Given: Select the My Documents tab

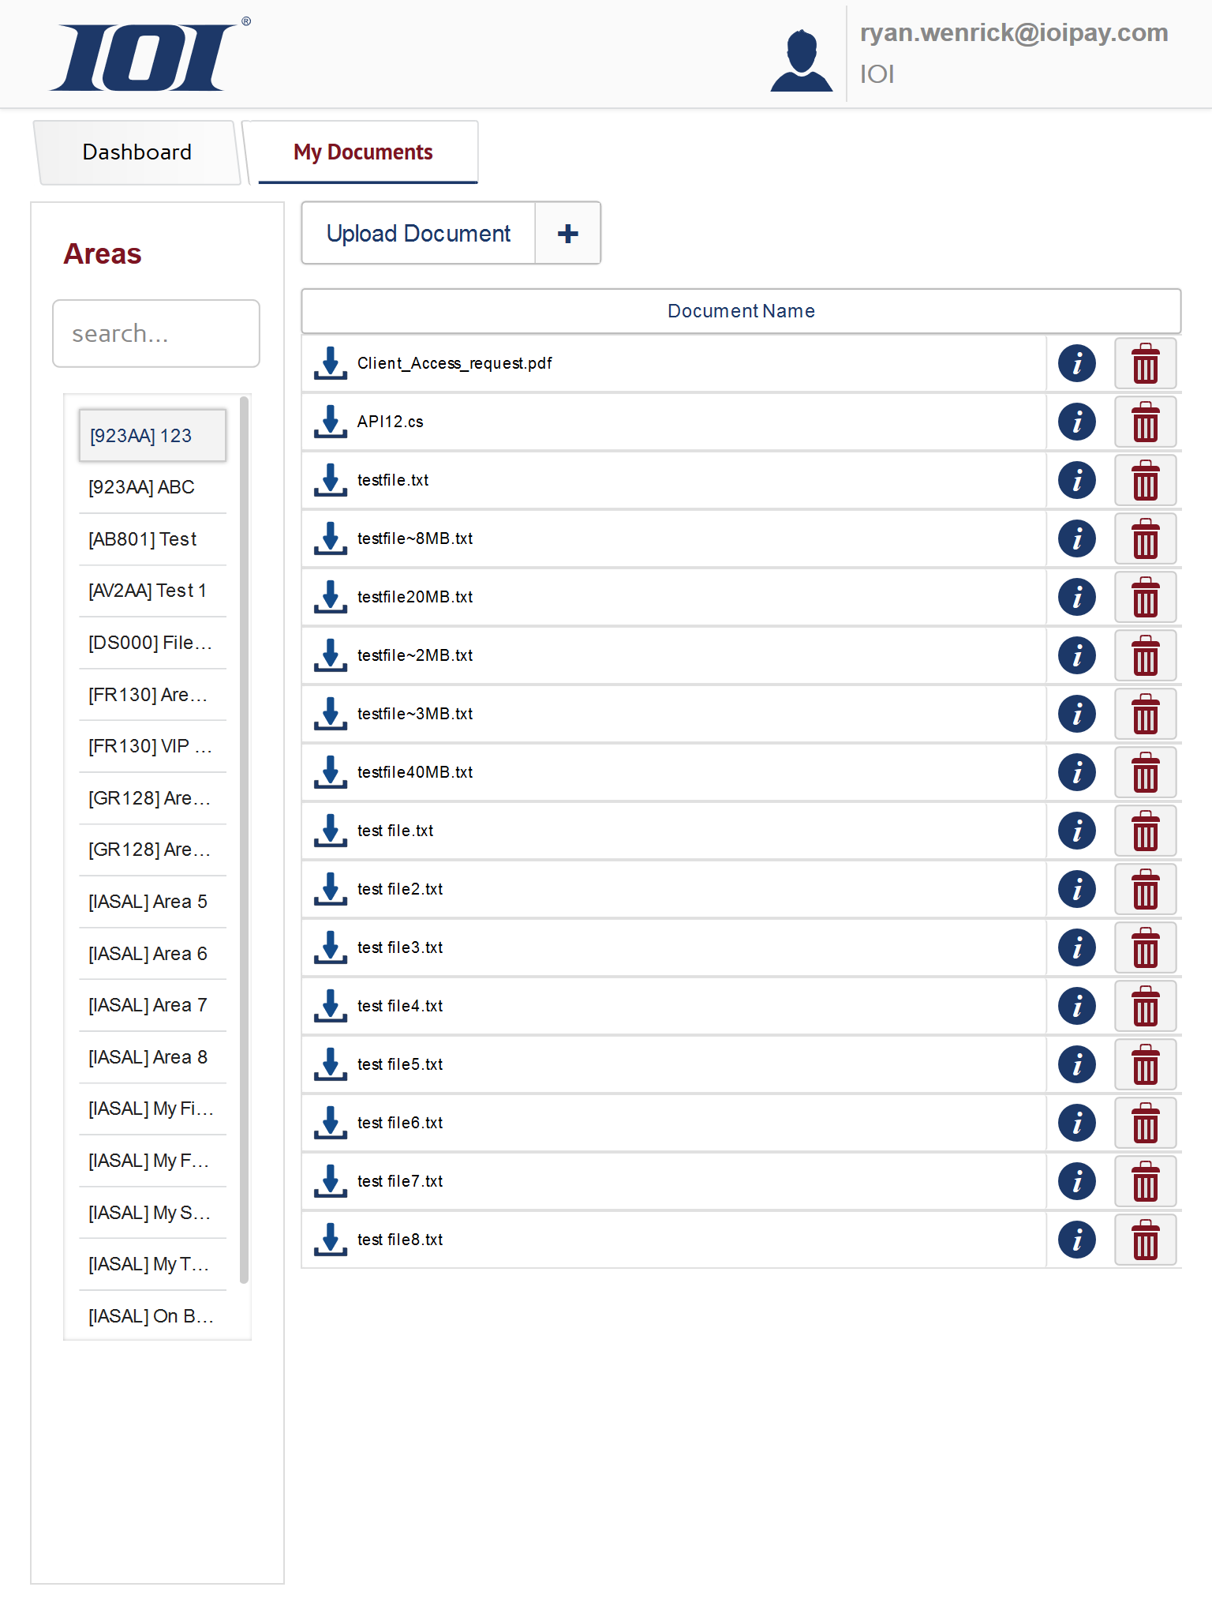Looking at the screenshot, I should 363,152.
